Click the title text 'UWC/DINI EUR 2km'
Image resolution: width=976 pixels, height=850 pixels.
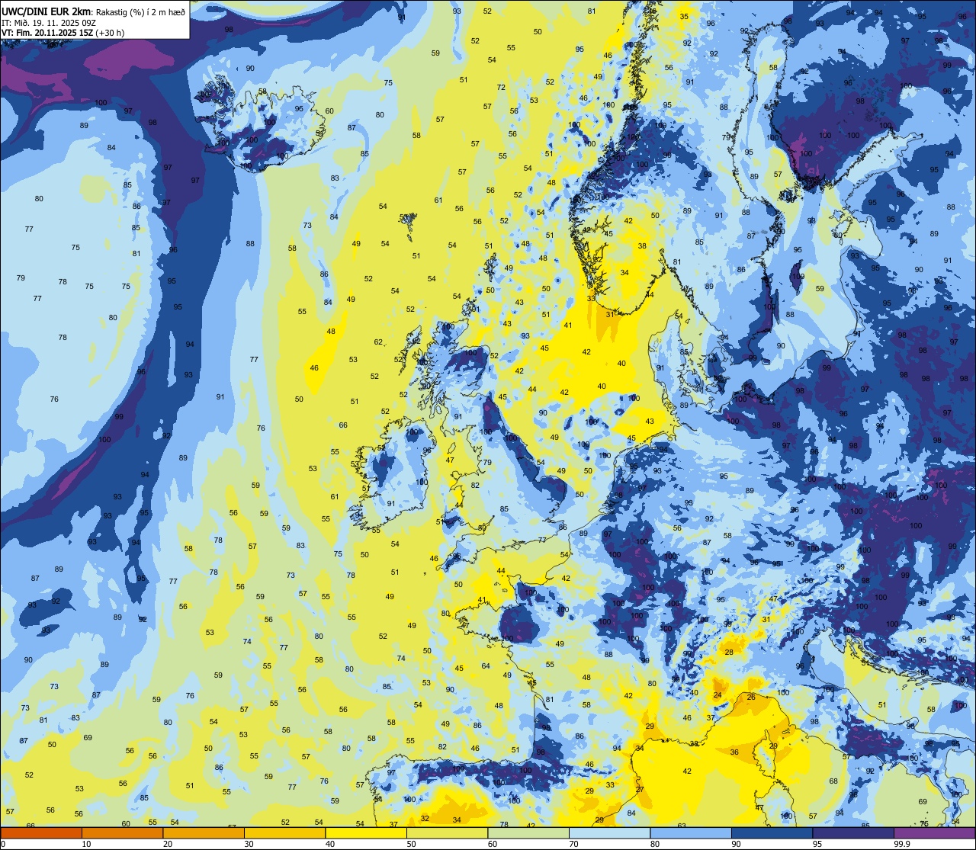tap(46, 11)
